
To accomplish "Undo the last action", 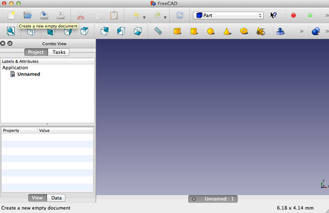I will coord(137,15).
